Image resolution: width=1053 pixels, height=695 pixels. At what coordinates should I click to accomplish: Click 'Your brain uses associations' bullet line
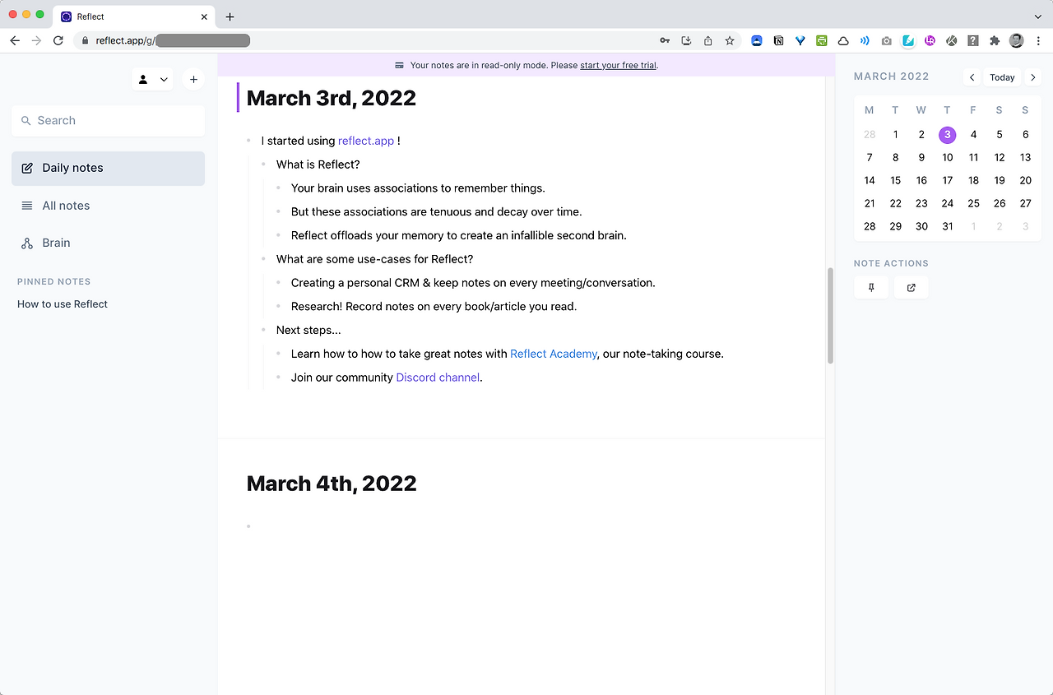pyautogui.click(x=418, y=188)
